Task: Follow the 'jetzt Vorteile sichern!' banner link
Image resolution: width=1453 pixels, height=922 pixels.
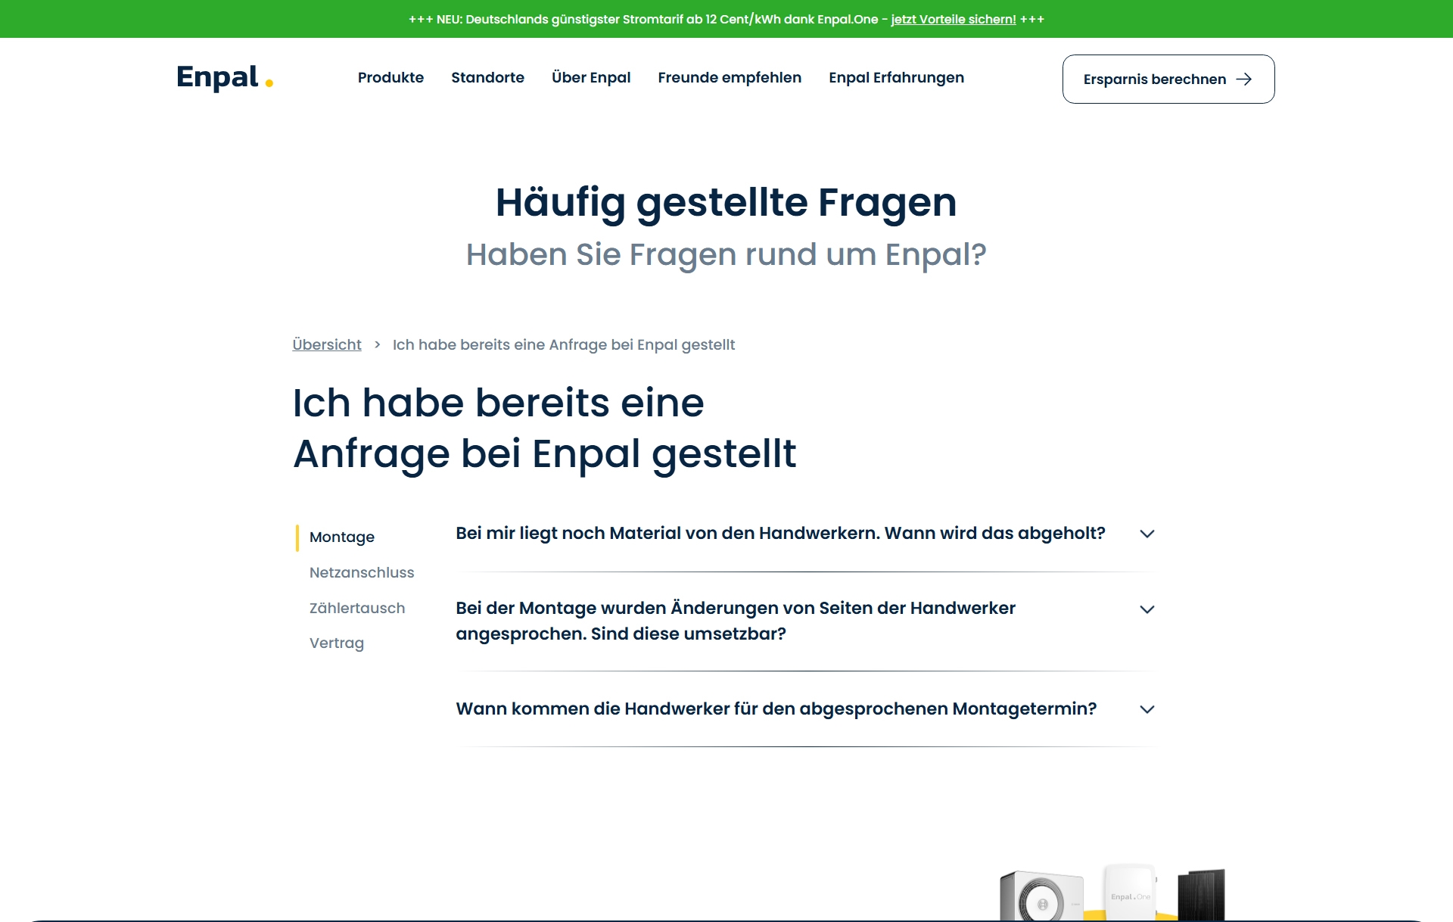Action: click(x=954, y=19)
